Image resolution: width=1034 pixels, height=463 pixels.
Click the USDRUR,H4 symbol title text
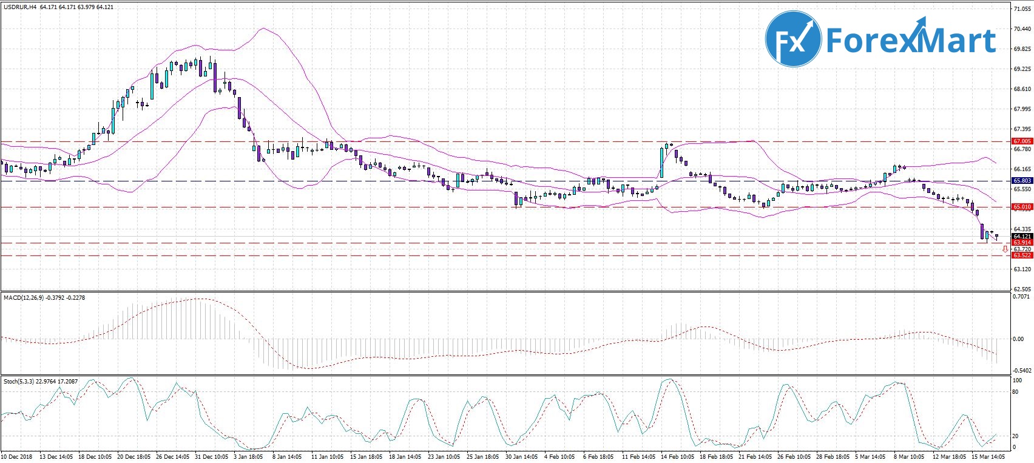[20, 7]
